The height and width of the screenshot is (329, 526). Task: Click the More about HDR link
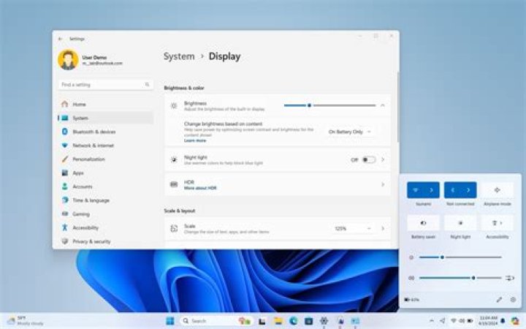[x=200, y=188]
